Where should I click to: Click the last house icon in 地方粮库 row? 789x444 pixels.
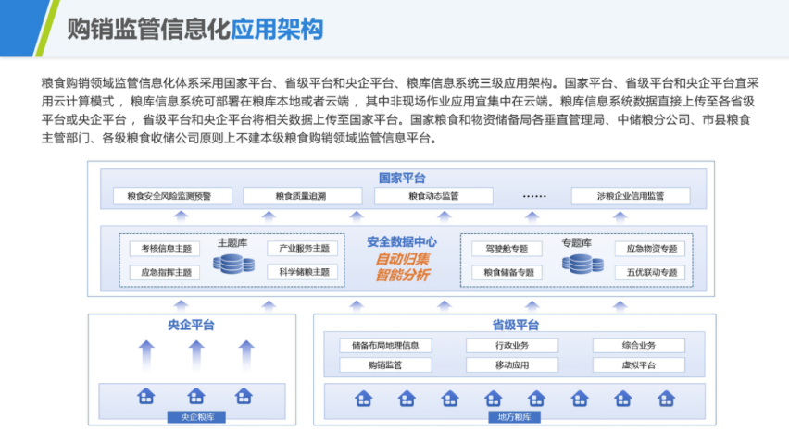666,399
